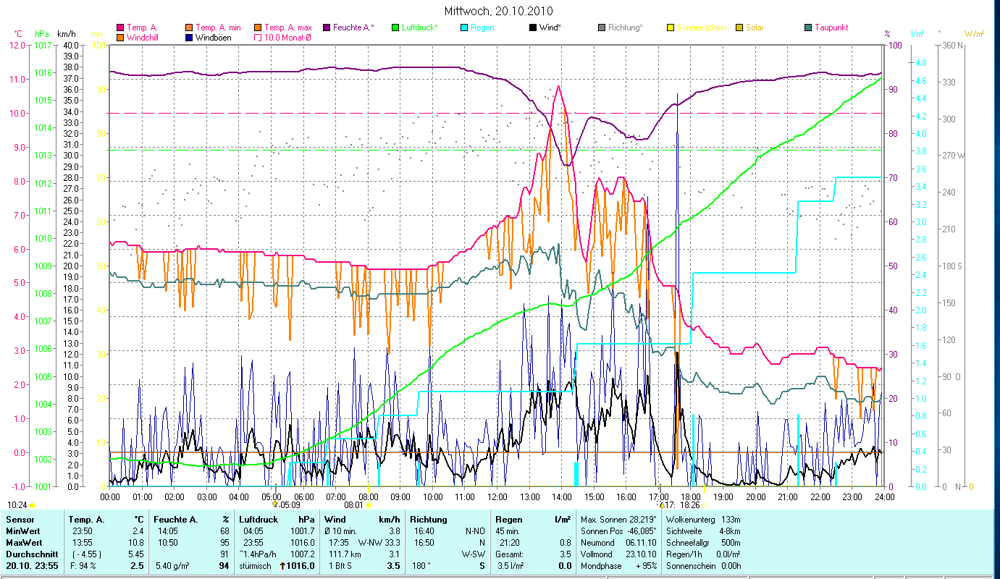
Task: Click the Taupunkt legend square
Action: click(808, 28)
